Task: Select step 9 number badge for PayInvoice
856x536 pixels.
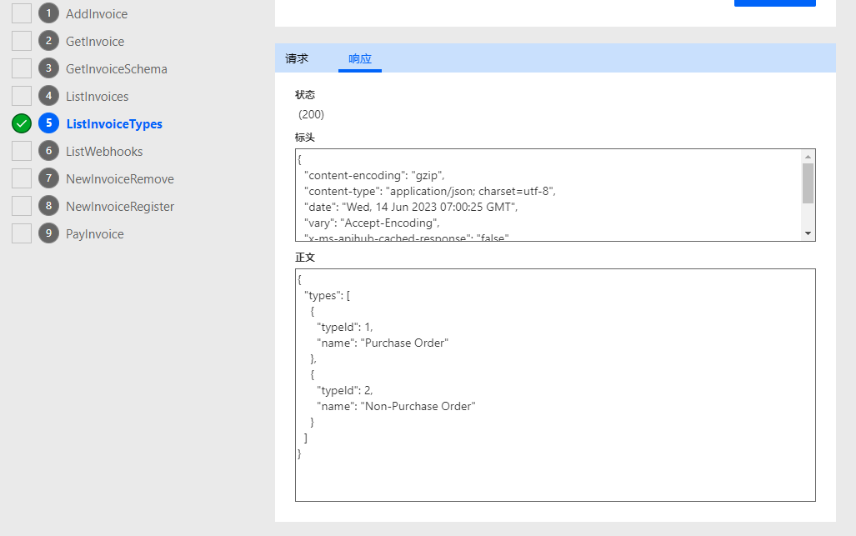Action: (x=48, y=233)
